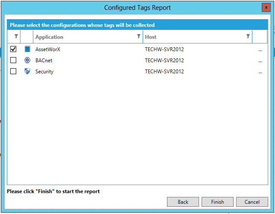Viewport: 275px width, 214px height.
Task: Click the AssetWorX application icon
Action: 27,49
